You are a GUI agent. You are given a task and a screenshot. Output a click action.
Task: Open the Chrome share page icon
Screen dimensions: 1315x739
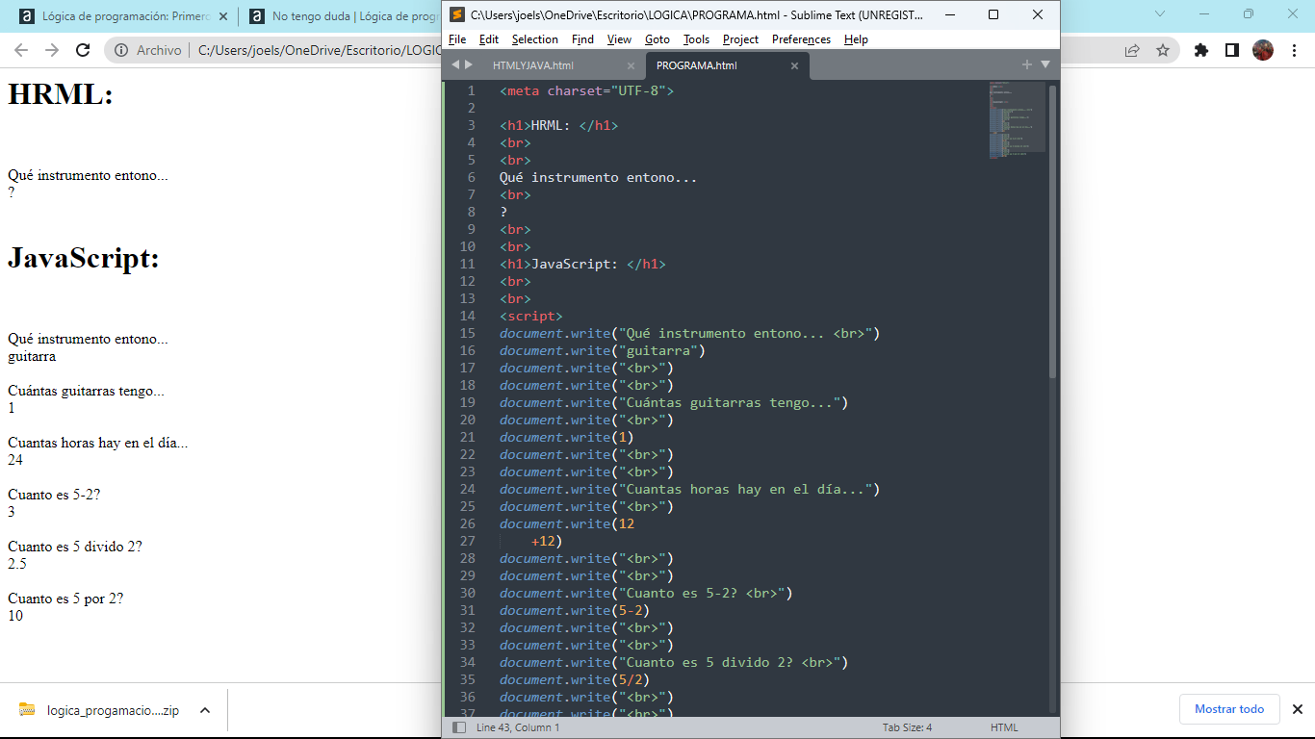[1132, 50]
